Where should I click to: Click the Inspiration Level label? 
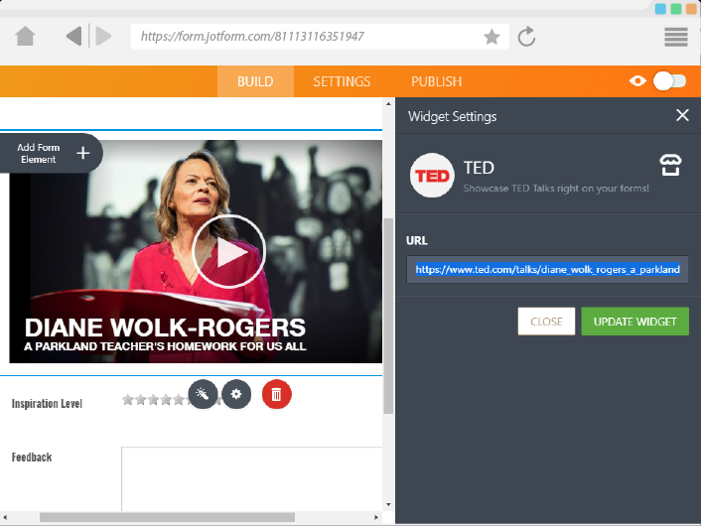tap(47, 404)
